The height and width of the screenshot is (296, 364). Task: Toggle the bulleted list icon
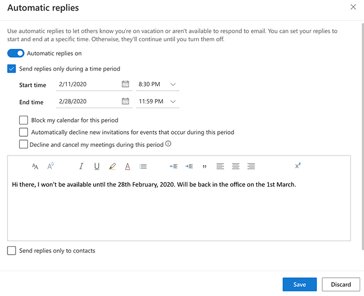pyautogui.click(x=143, y=166)
